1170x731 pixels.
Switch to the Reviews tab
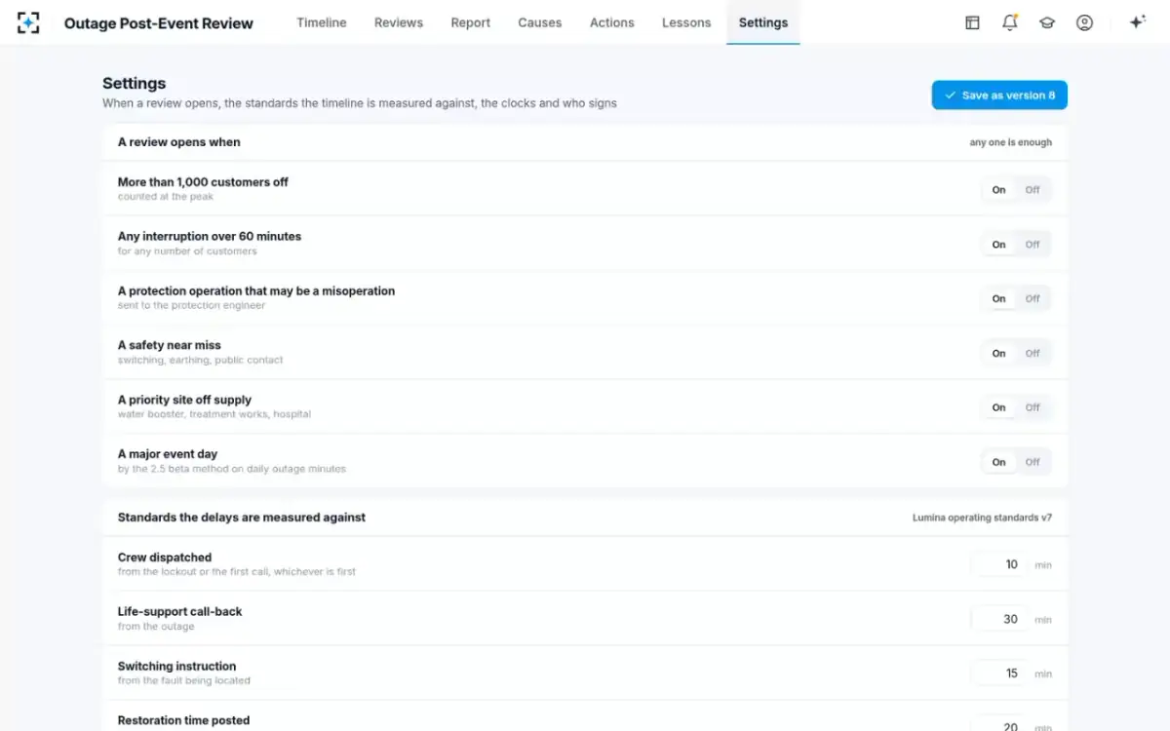coord(399,22)
